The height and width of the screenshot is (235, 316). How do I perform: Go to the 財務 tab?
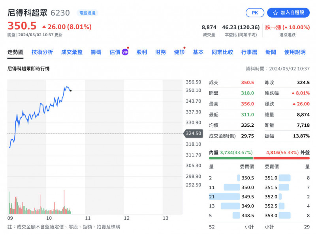click(160, 52)
